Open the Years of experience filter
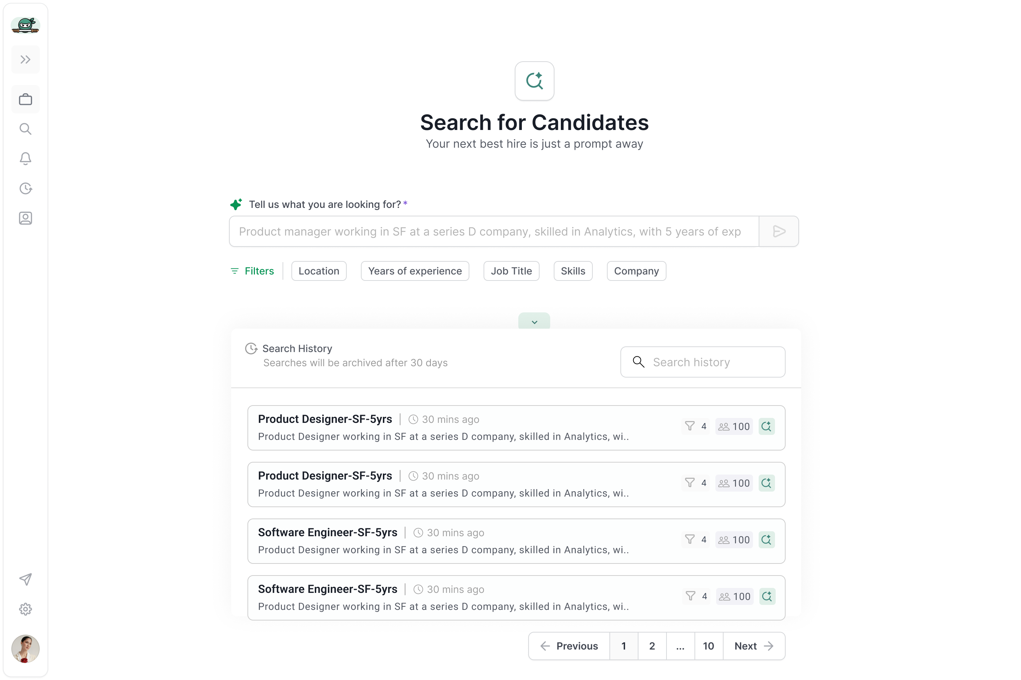 click(414, 271)
